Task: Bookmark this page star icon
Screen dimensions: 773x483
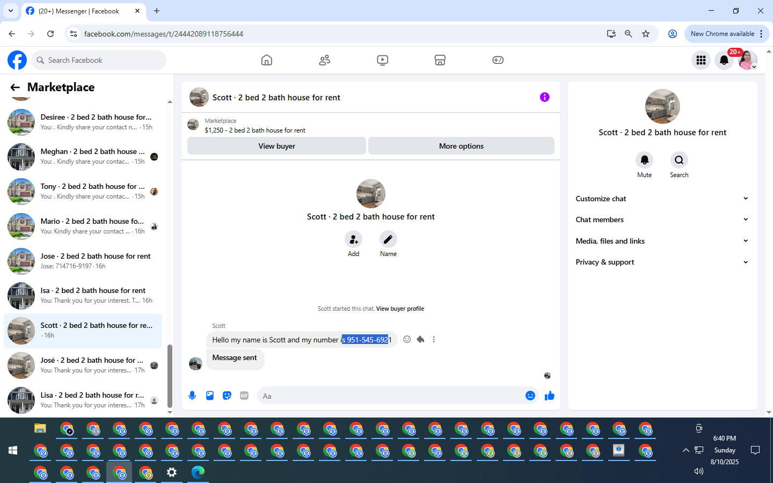Action: click(646, 34)
